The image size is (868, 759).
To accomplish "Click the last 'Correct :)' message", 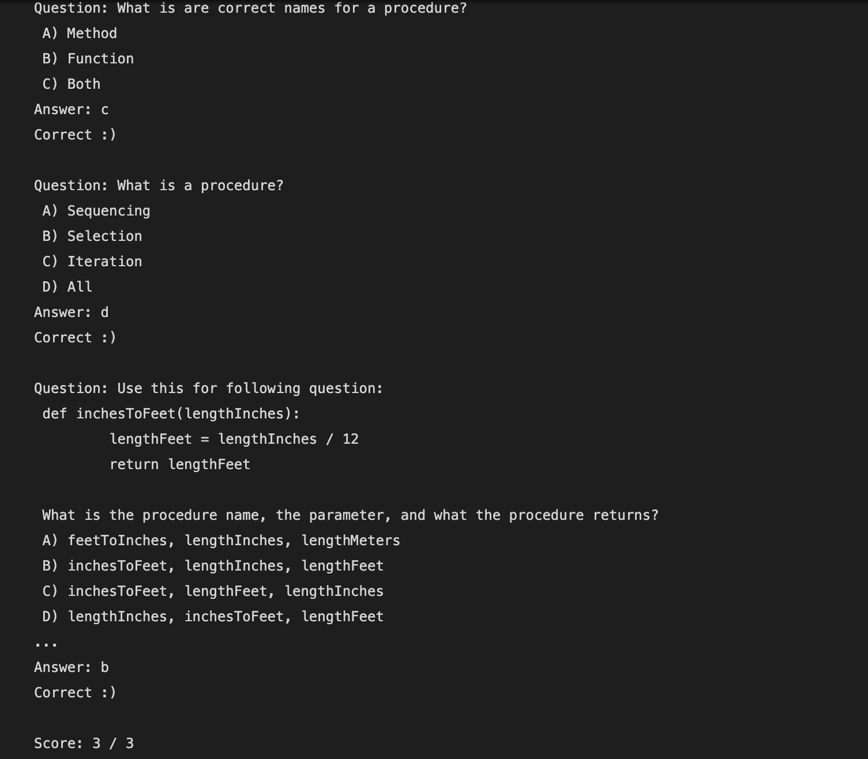I will tap(75, 693).
